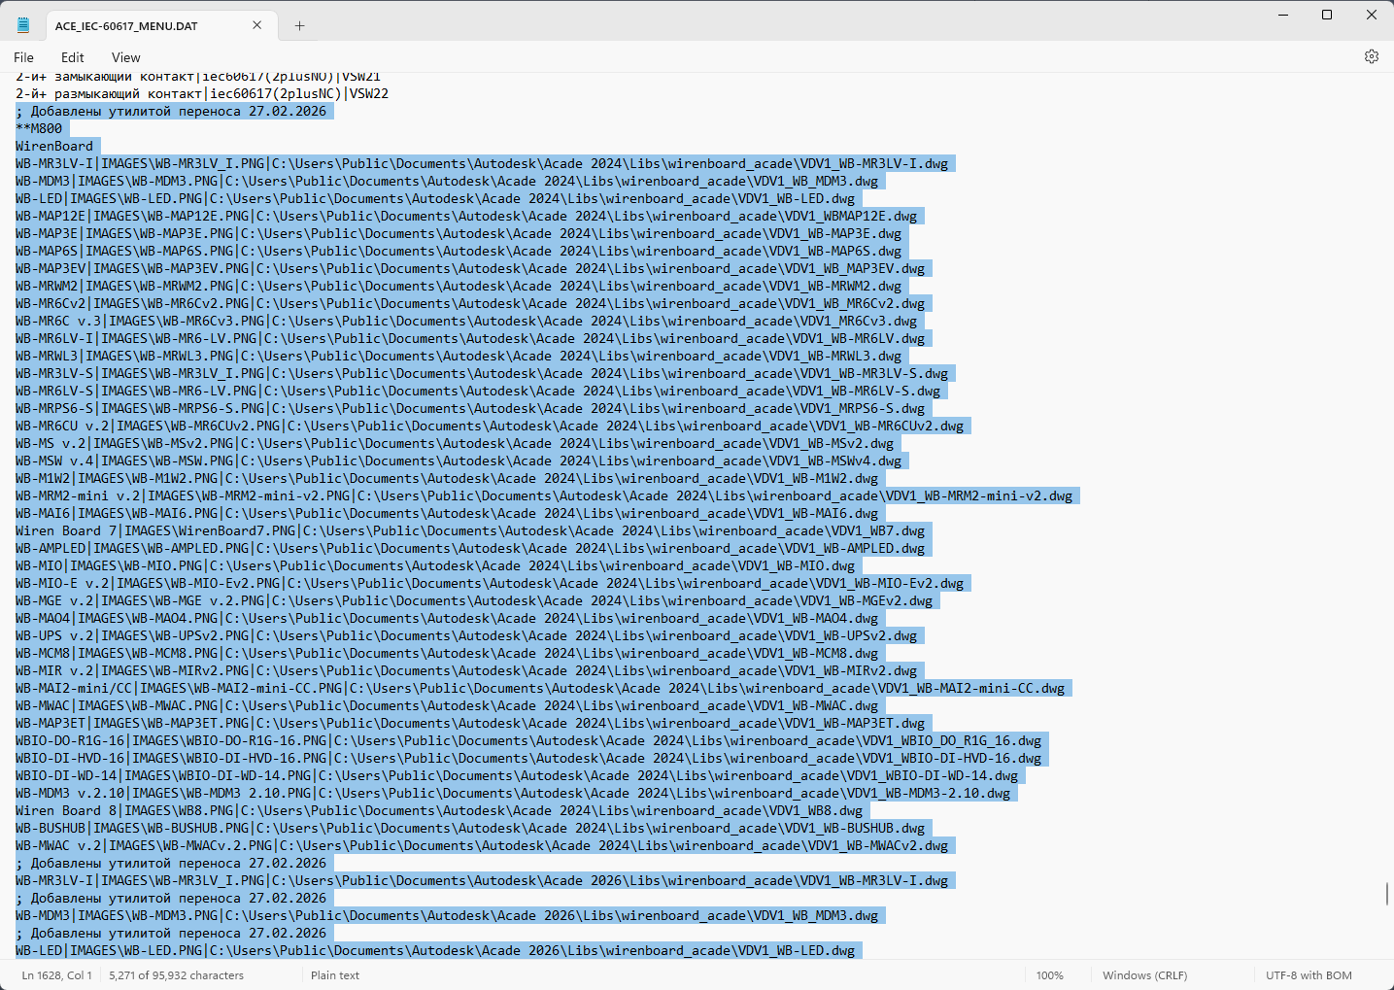Open the Edit menu
The image size is (1394, 990).
[73, 57]
